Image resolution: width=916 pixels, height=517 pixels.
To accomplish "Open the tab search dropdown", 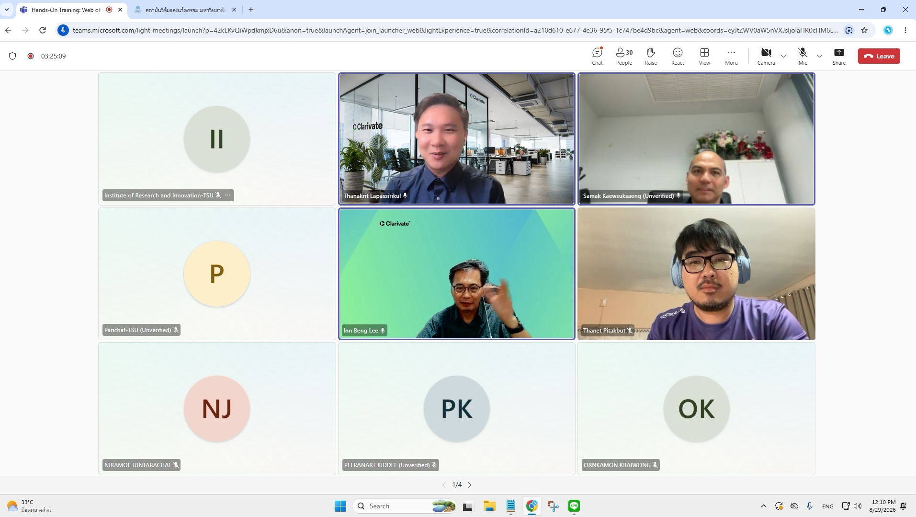I will [x=7, y=10].
